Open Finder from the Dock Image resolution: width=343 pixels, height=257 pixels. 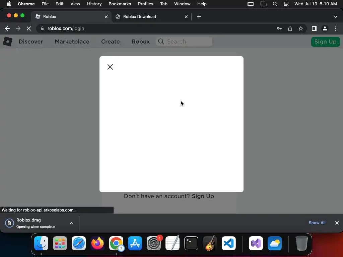pos(41,243)
